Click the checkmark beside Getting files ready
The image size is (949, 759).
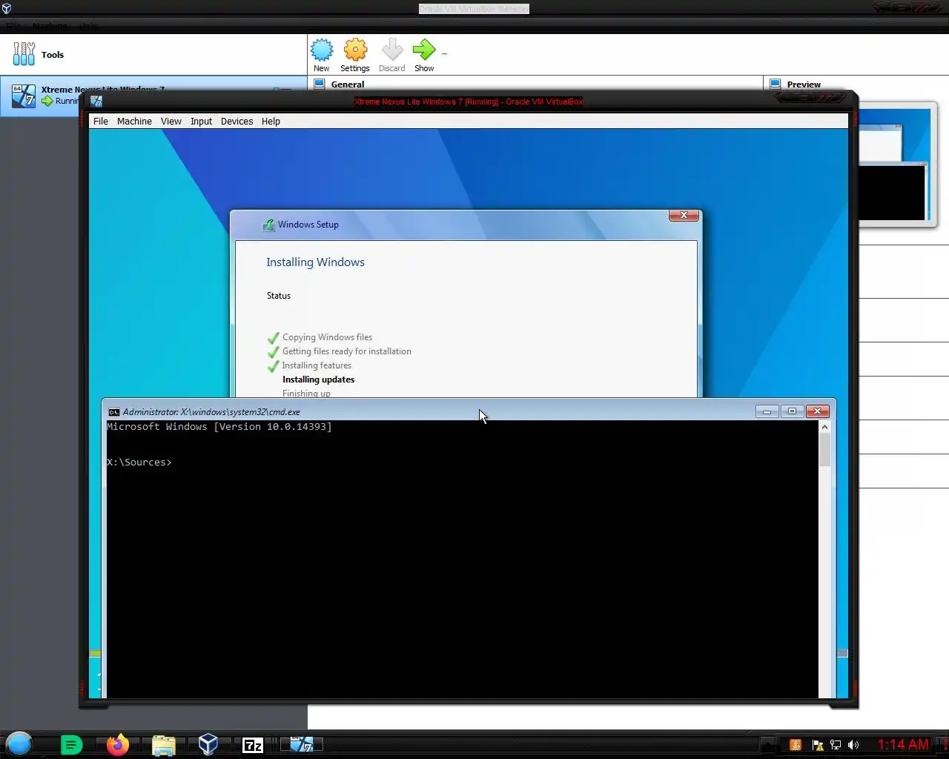coord(274,352)
